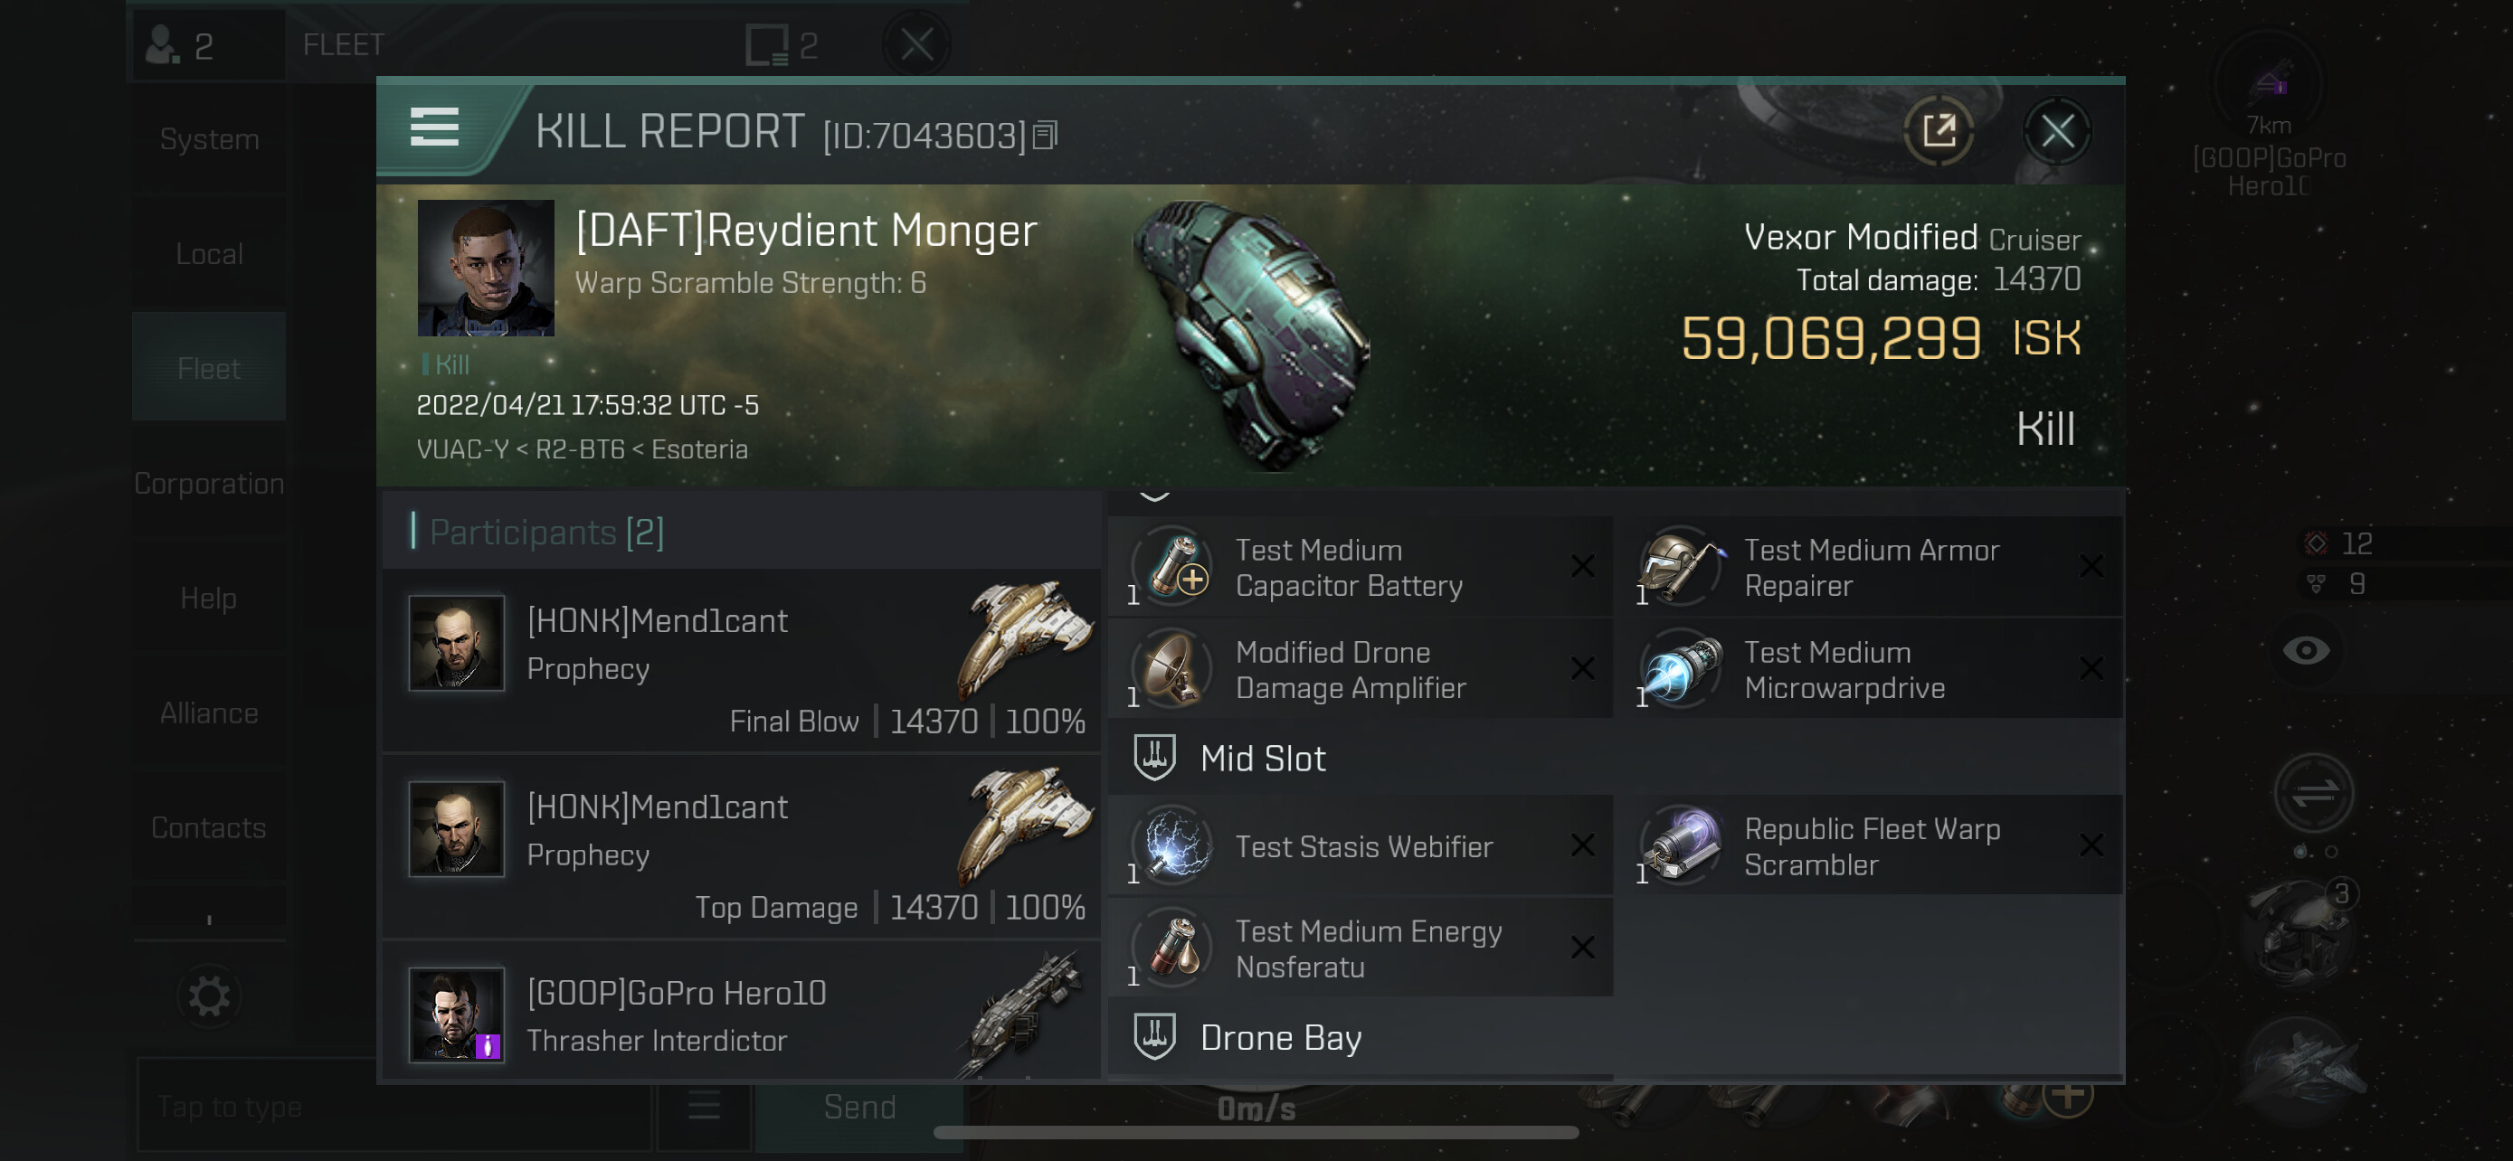Click the horizontal scrollbar at the bottom
Image resolution: width=2513 pixels, height=1161 pixels.
click(x=1256, y=1132)
